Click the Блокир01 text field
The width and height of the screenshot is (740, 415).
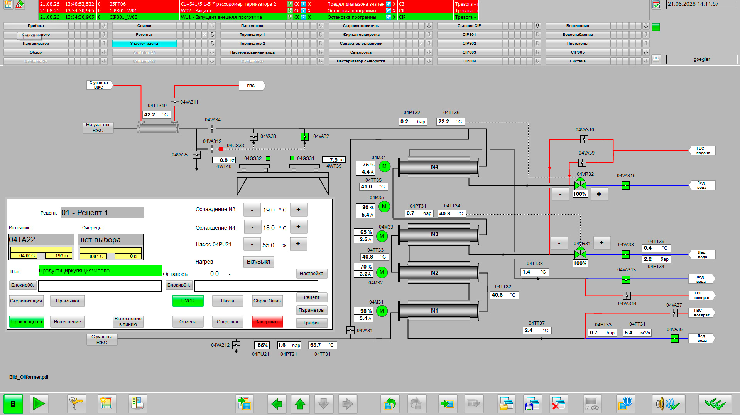pos(256,286)
